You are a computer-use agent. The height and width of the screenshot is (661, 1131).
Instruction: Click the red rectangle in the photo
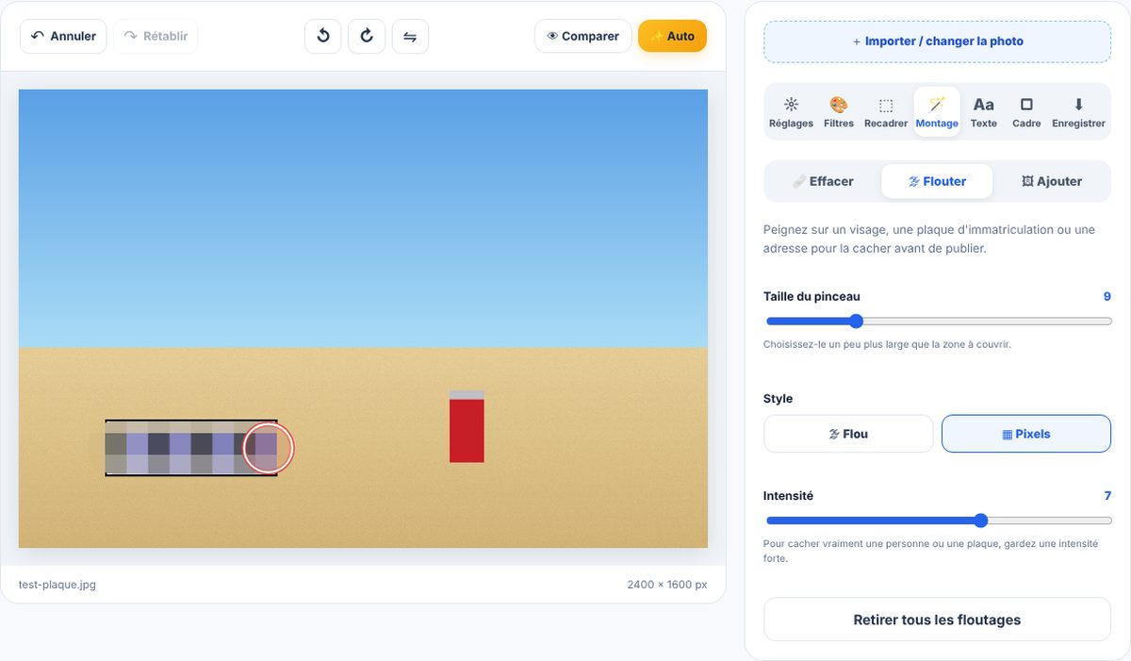467,431
